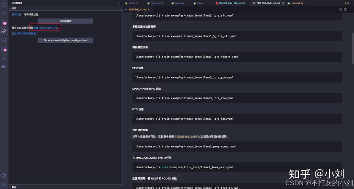
Task: Click the llama3_lora_reward.yaml command block
Action: pos(237,57)
